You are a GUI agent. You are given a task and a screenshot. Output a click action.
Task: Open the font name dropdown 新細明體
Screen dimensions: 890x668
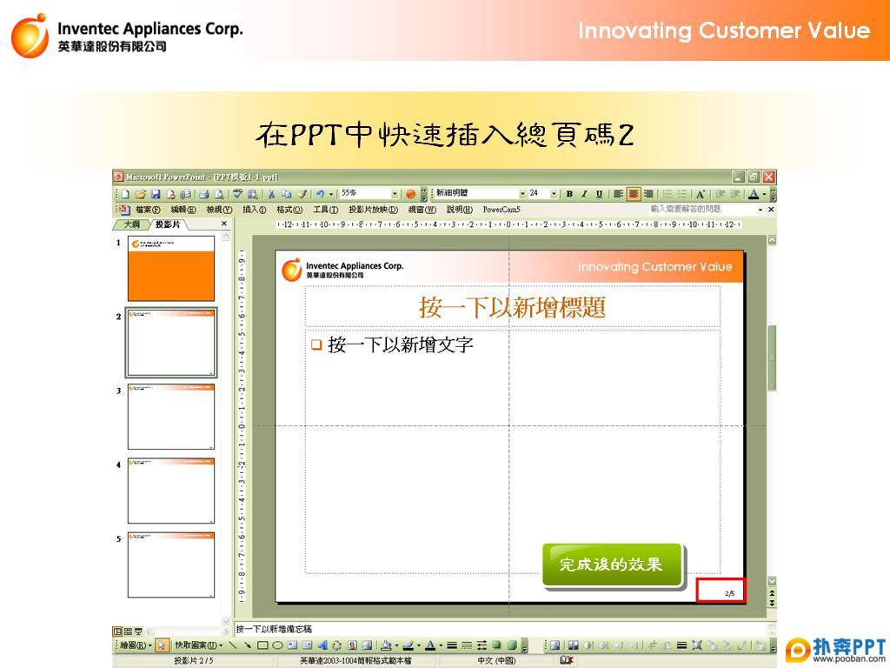click(x=522, y=194)
